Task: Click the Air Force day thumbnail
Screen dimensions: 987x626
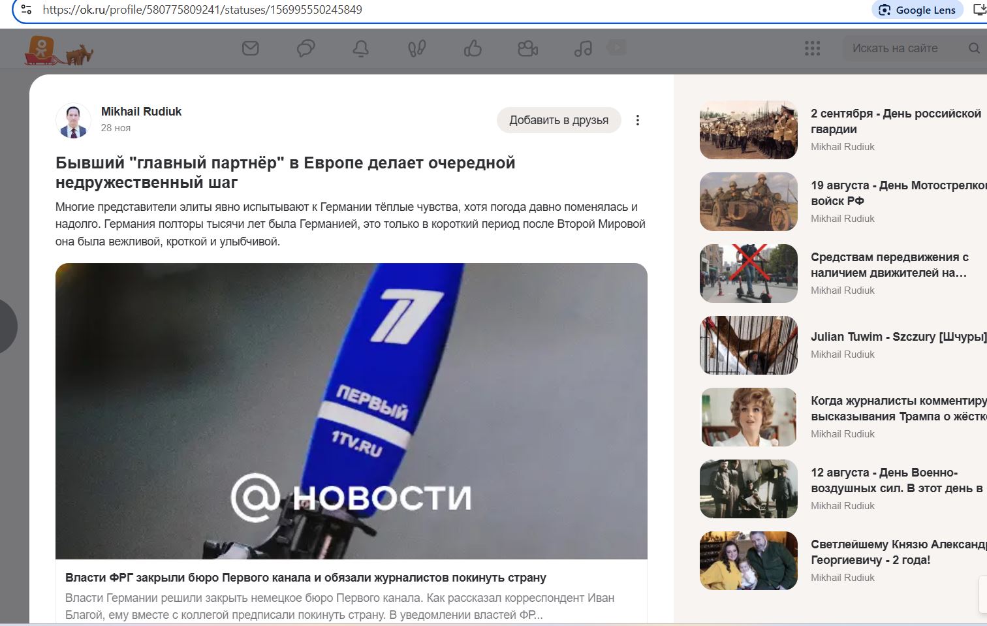Action: [x=749, y=489]
